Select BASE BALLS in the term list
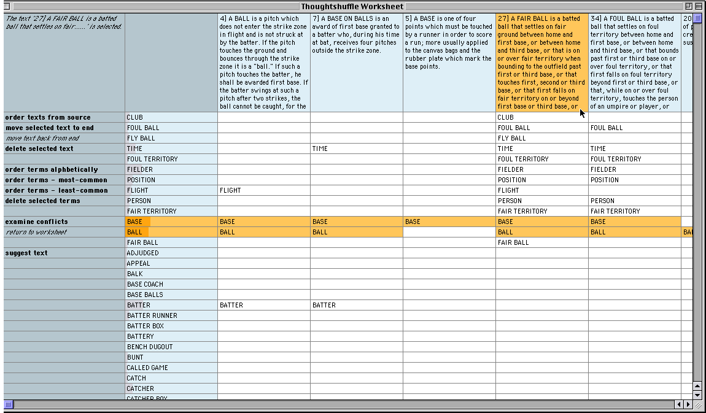This screenshot has width=706, height=413. pyautogui.click(x=171, y=295)
